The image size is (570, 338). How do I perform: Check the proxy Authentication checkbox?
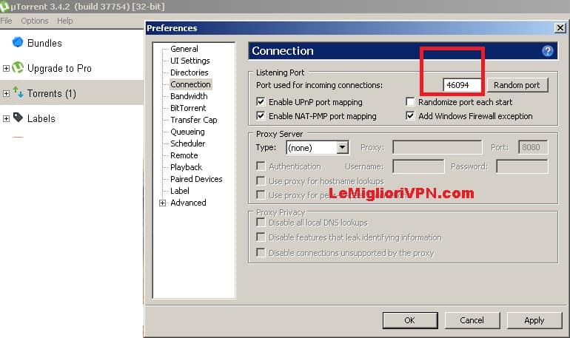(261, 166)
